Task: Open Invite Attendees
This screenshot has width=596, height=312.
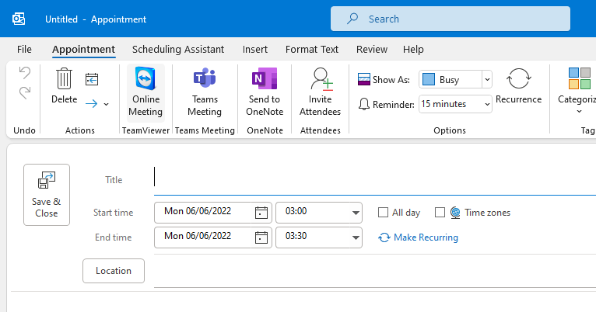Action: pyautogui.click(x=320, y=91)
